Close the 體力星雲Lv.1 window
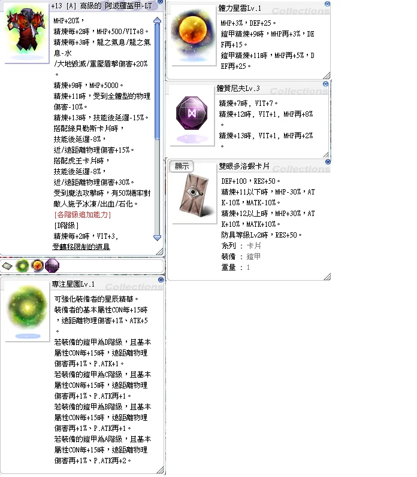Screen dimensions: 417x477 click(x=327, y=4)
